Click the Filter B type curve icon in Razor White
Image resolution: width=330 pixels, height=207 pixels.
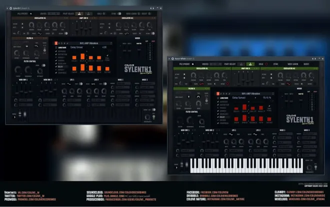coord(198,97)
